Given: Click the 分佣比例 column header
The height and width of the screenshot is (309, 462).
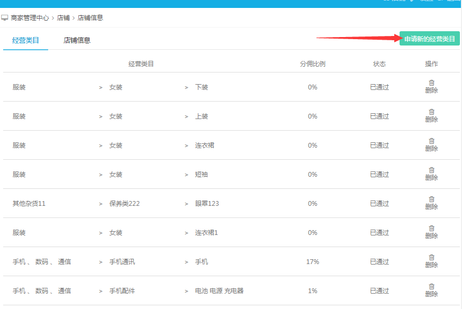Looking at the screenshot, I should coord(312,64).
